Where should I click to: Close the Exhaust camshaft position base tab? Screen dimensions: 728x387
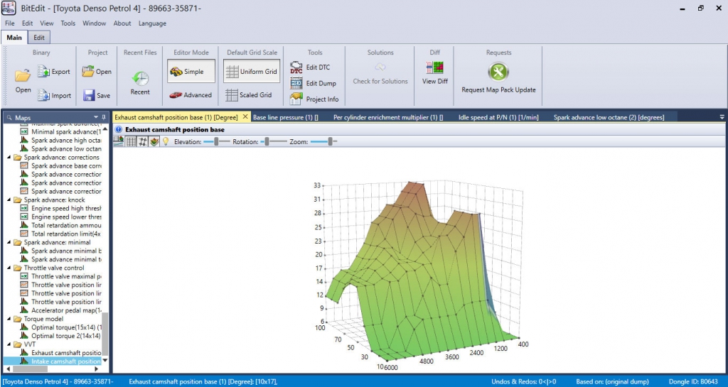point(245,116)
